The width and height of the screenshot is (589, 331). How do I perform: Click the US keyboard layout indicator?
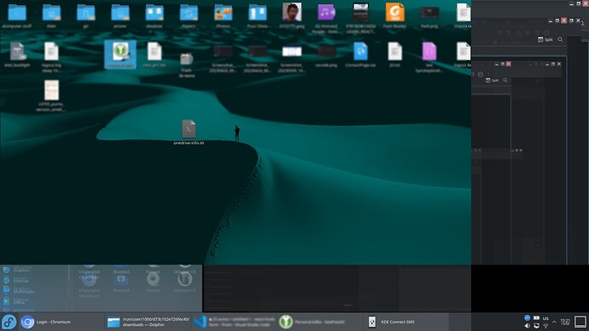[545, 318]
